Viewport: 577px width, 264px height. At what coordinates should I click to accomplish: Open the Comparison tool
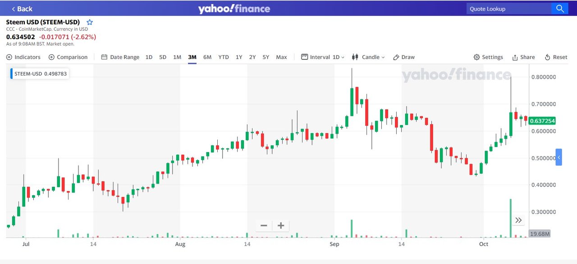[68, 57]
